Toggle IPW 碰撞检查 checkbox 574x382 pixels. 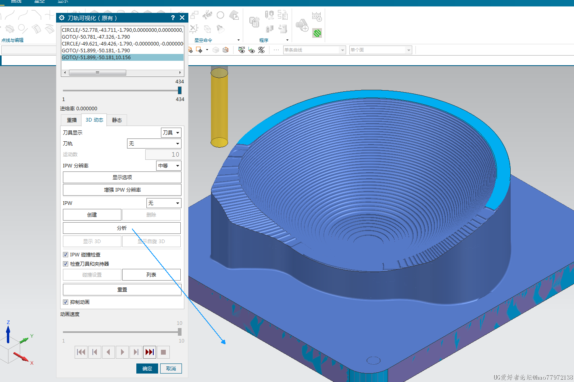tap(65, 254)
